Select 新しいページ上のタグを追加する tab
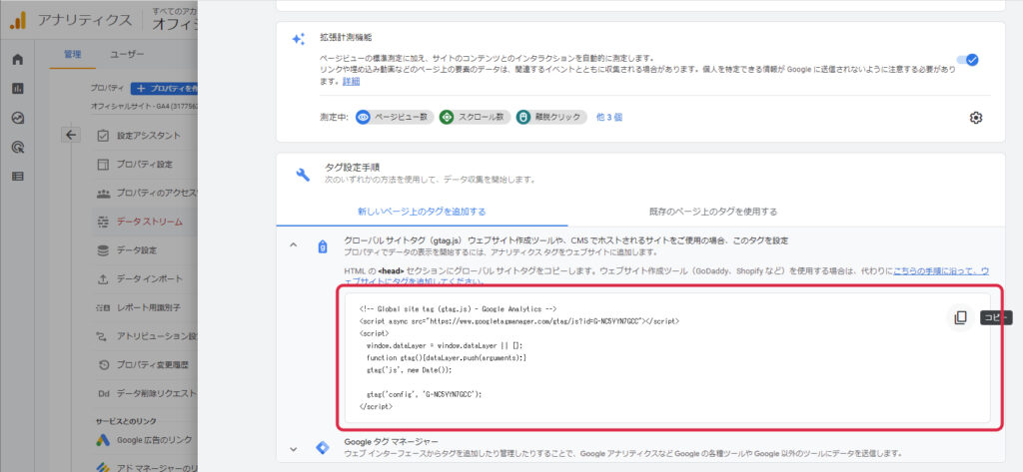 coord(422,212)
